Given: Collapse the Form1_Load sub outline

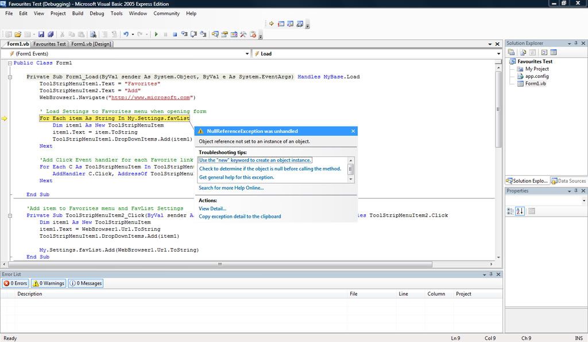Looking at the screenshot, I should [10, 77].
